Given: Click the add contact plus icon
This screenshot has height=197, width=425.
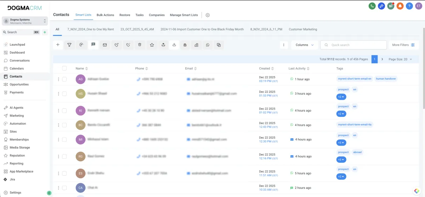Looking at the screenshot, I should (58, 45).
